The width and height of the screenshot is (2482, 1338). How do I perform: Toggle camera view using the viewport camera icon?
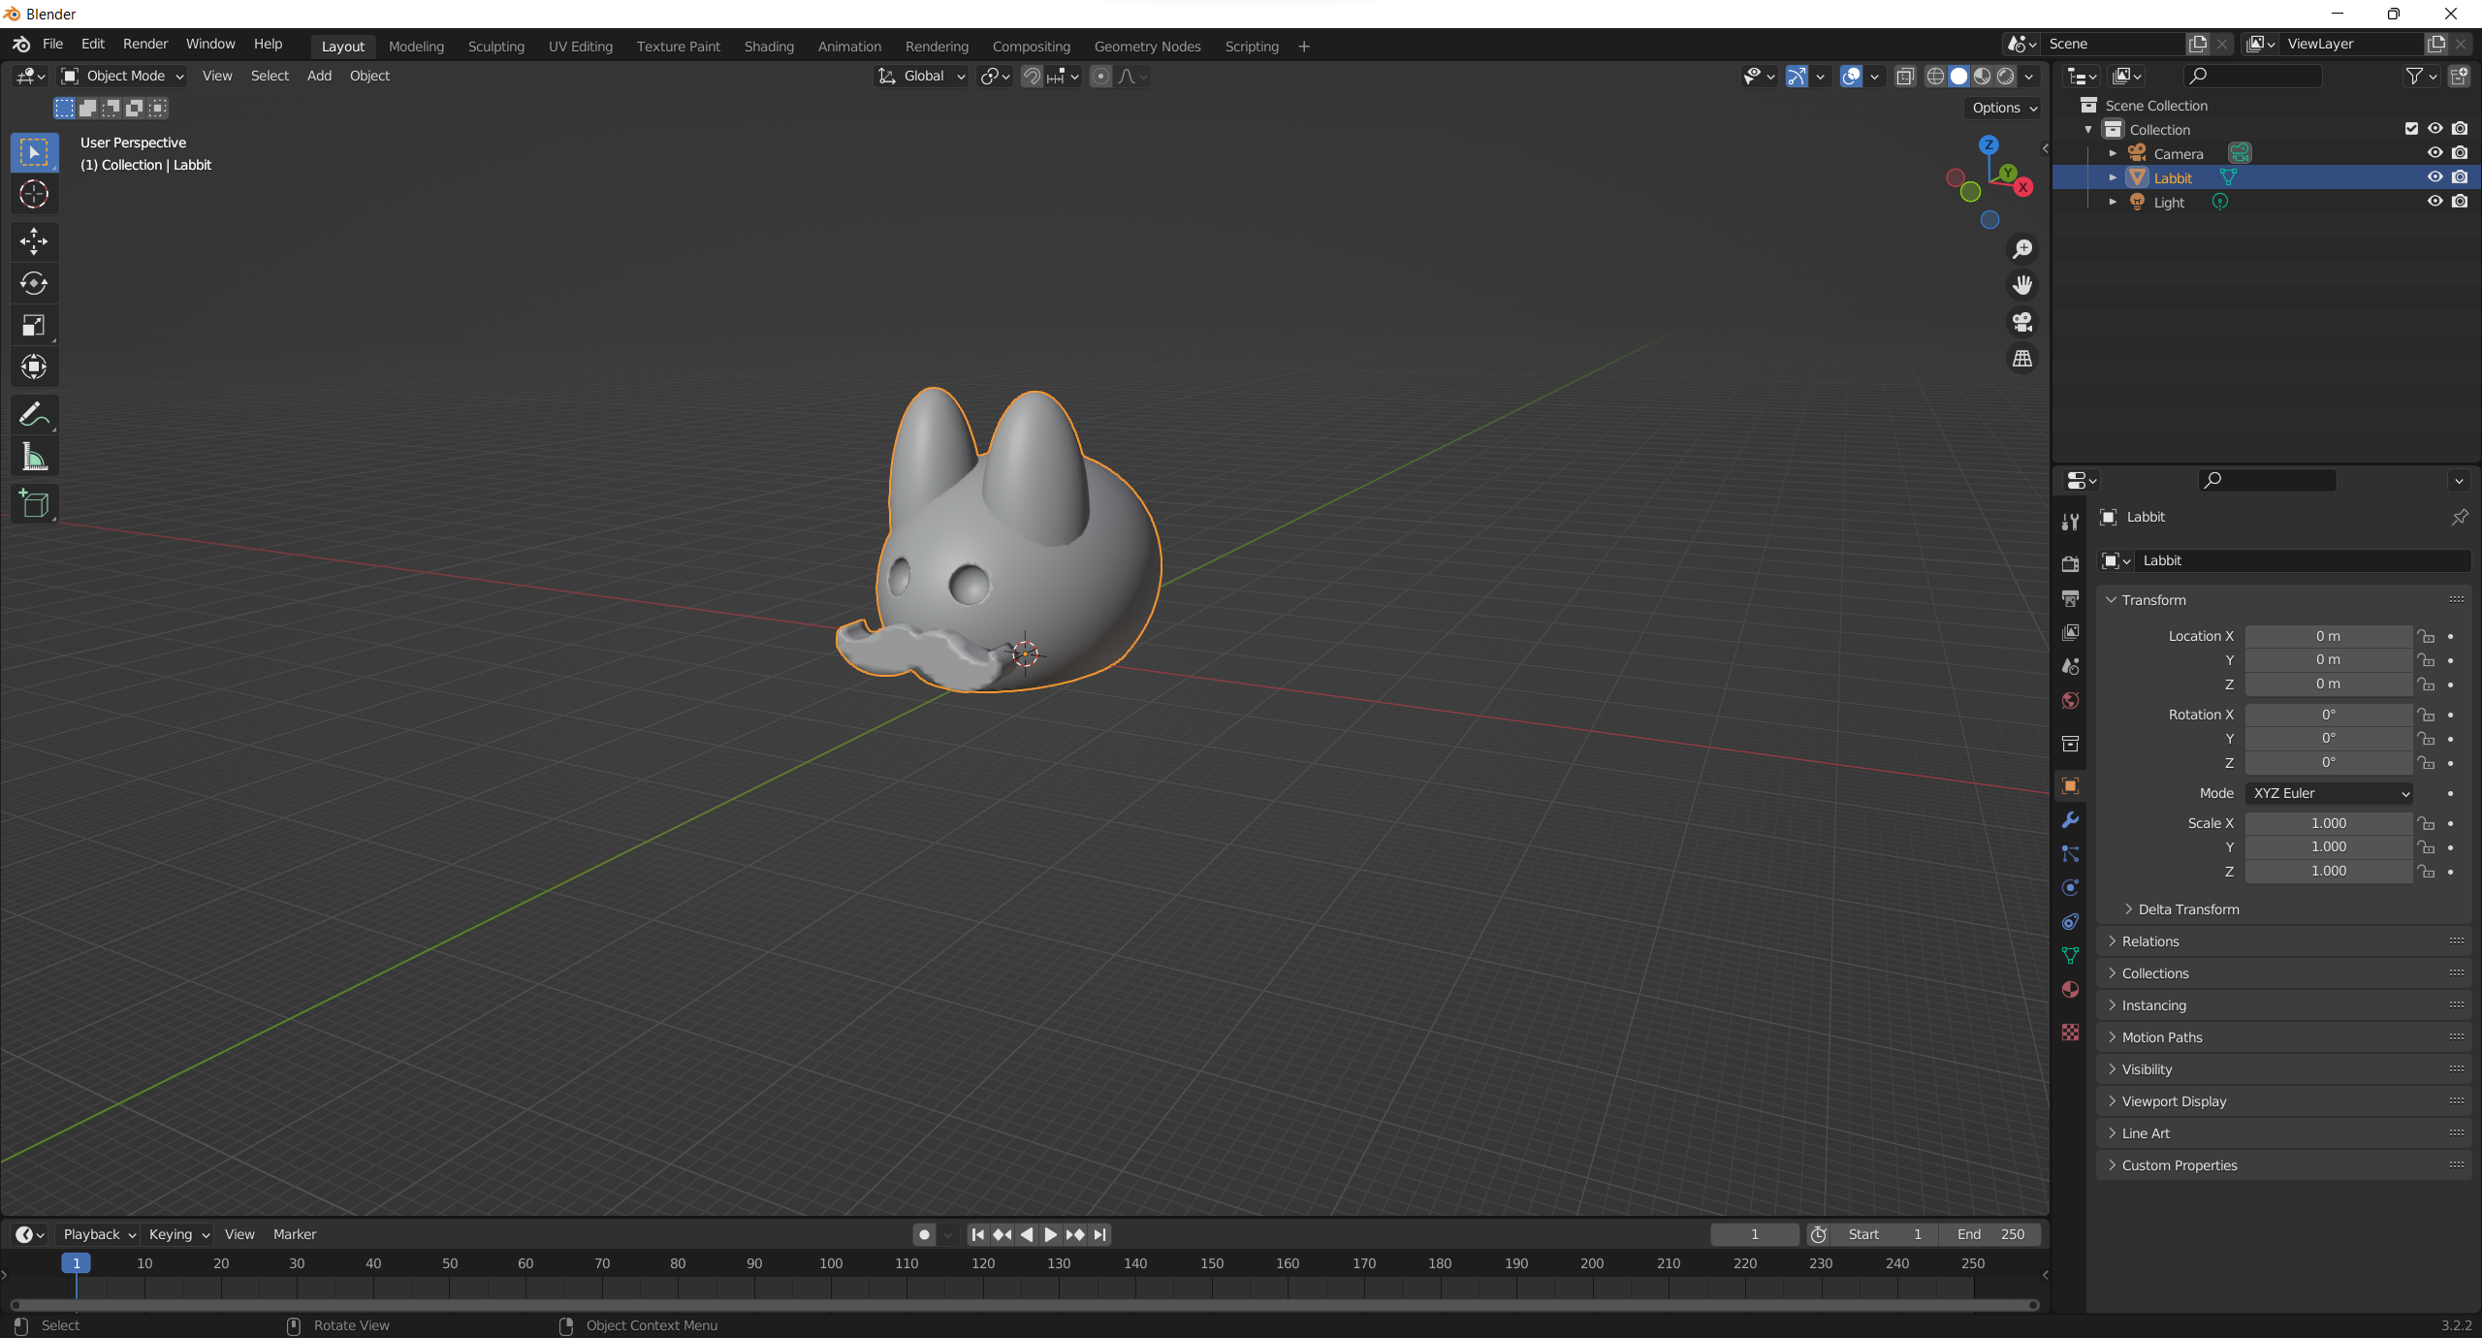(2022, 322)
